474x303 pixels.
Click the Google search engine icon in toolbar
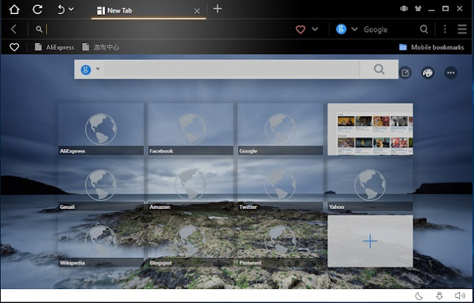[341, 30]
